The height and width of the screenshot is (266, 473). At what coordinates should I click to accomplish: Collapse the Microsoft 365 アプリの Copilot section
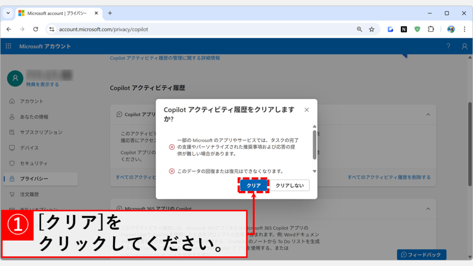click(428, 209)
